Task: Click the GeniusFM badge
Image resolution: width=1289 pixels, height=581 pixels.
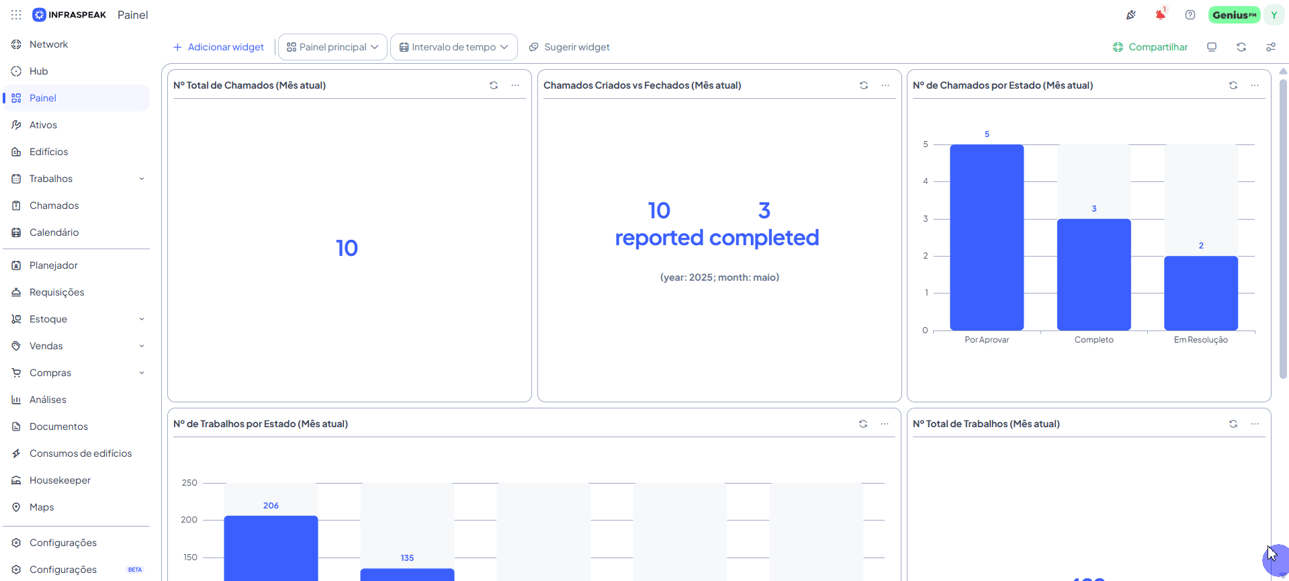Action: tap(1235, 15)
